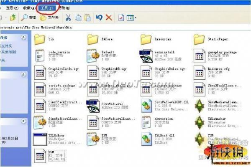Screen dimensions: 251x167
Task: Select the GraphicsCards.sgr file
Action: (x=56, y=73)
